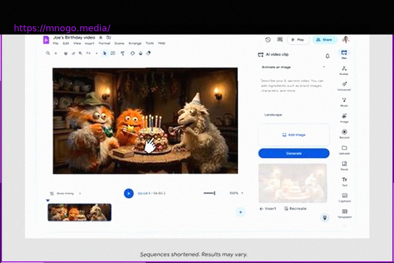Click the shape tool in the toolbar
Image resolution: width=394 pixels, height=263 pixels.
tap(133, 53)
